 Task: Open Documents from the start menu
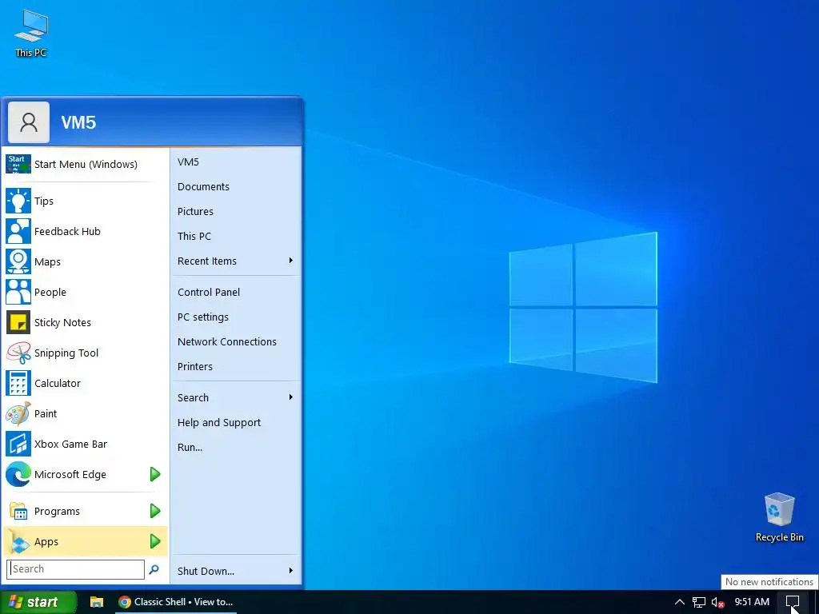click(236, 186)
